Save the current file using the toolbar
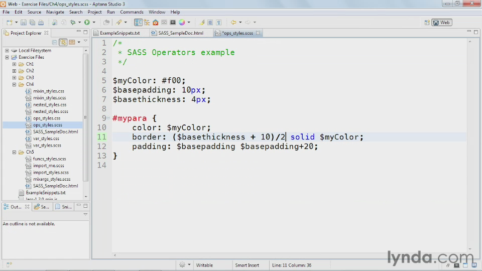 click(24, 23)
